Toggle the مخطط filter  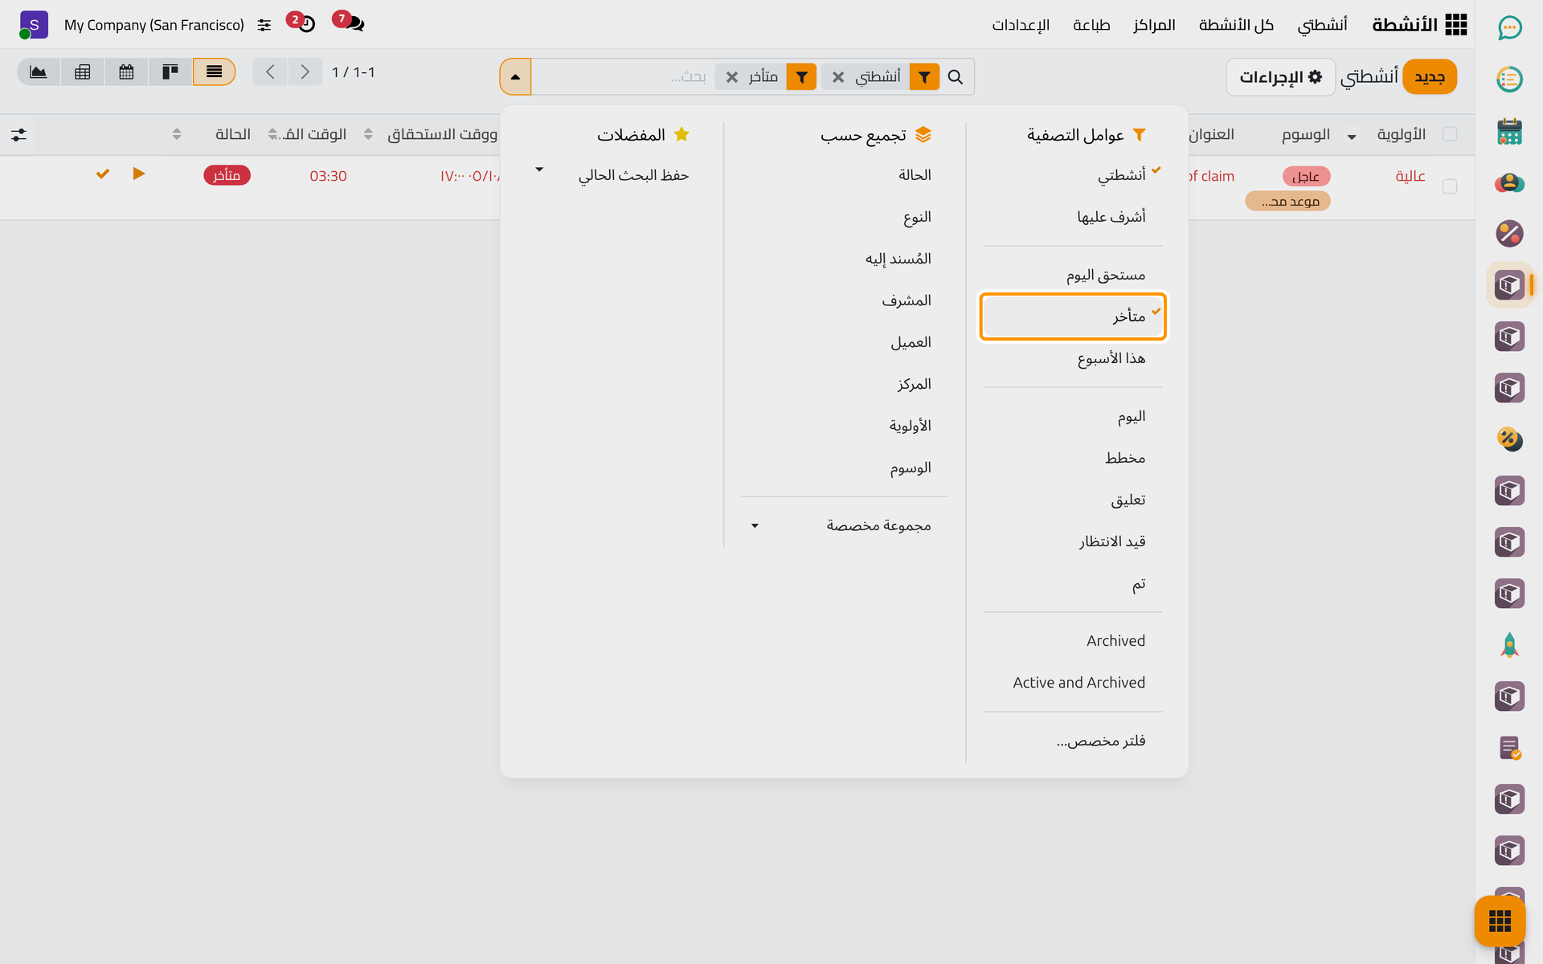pos(1073,458)
